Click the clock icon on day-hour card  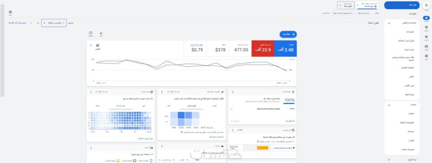point(151,92)
